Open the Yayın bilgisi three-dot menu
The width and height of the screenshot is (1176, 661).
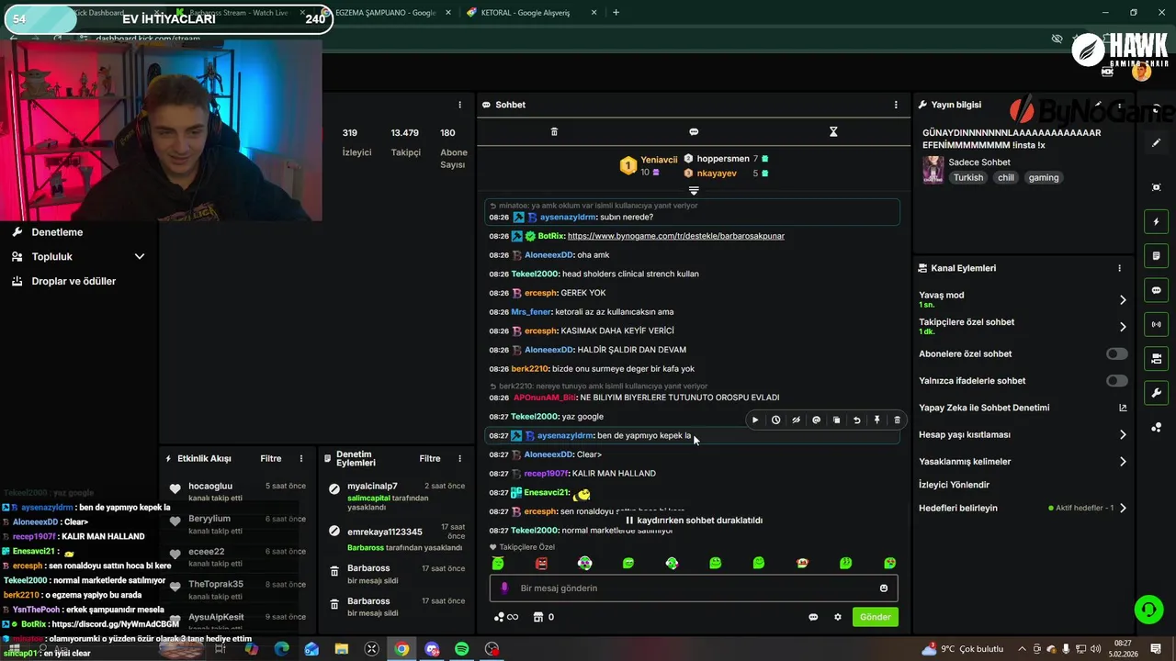click(1120, 105)
